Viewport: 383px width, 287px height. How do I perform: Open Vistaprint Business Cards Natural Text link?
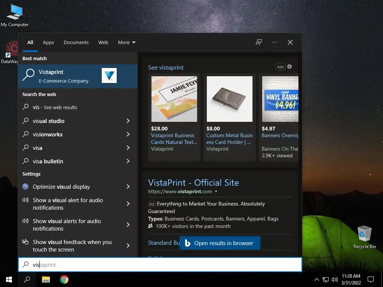tap(174, 139)
